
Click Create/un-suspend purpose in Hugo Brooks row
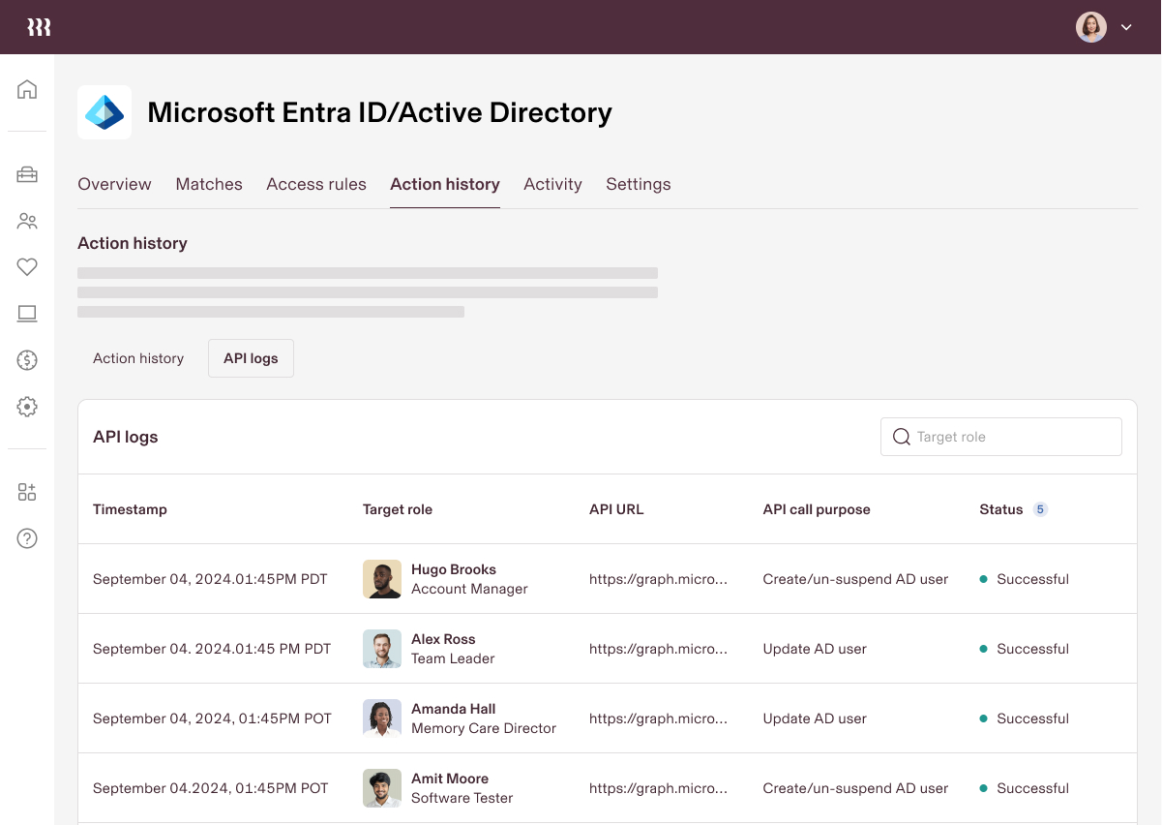(x=855, y=579)
